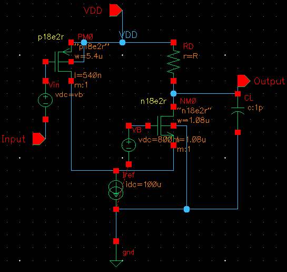Viewport: 287px width, 272px height.
Task: Select the VDD pin symbol at top
Action: click(x=116, y=11)
